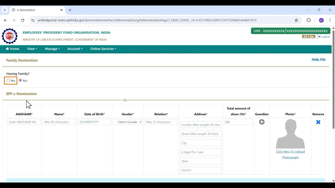Restore down the browser window
Viewport: 335px width, 188px height.
319,10
